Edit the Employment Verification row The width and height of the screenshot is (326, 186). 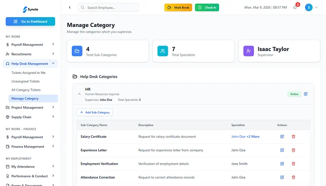pos(282,164)
